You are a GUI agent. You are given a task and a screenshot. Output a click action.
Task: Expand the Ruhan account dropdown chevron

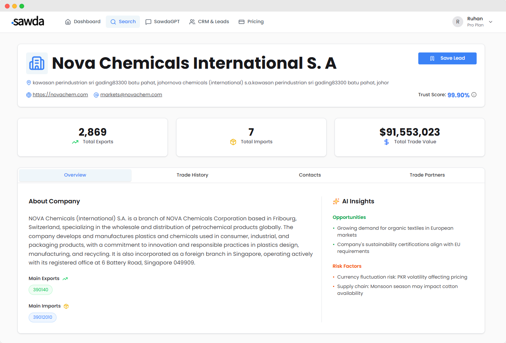tap(491, 22)
